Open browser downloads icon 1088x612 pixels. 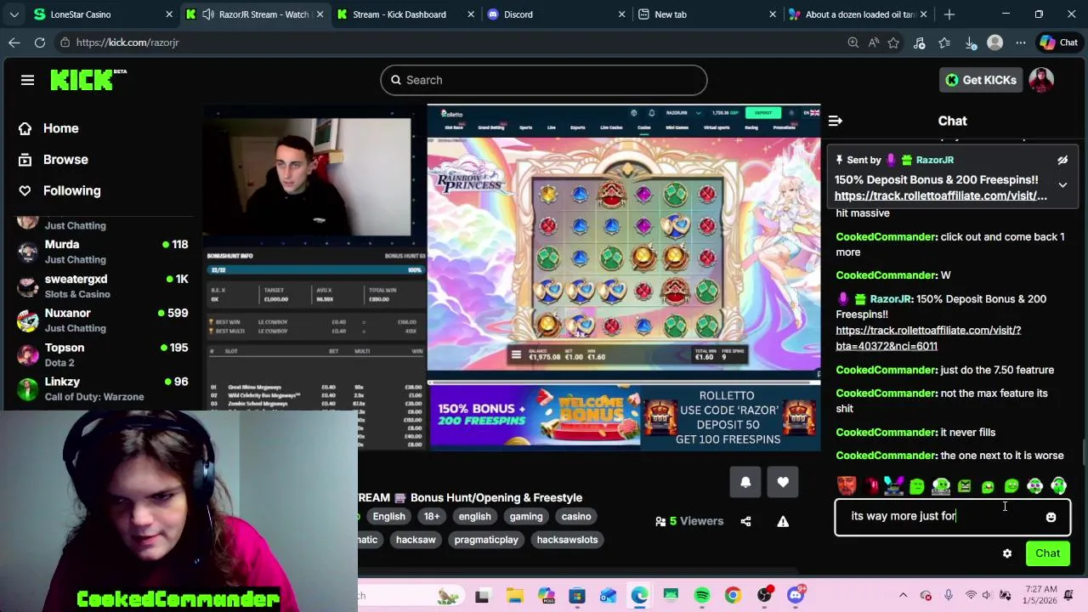click(x=970, y=42)
